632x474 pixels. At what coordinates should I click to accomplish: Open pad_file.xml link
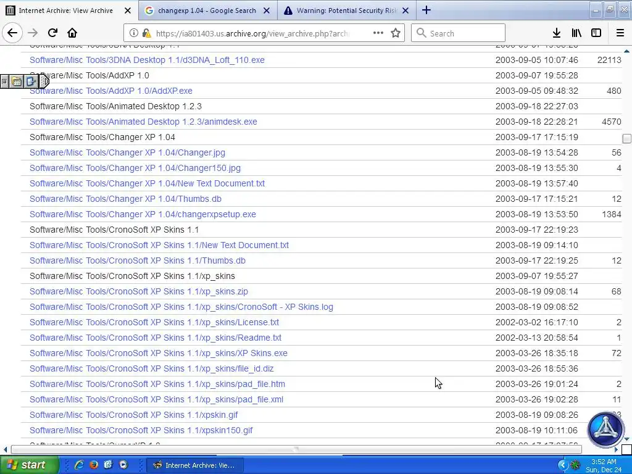[156, 399]
